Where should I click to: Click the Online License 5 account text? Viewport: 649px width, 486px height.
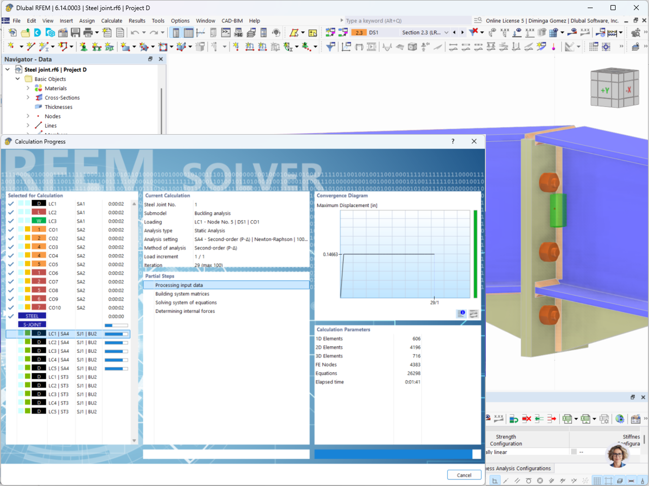click(x=552, y=21)
